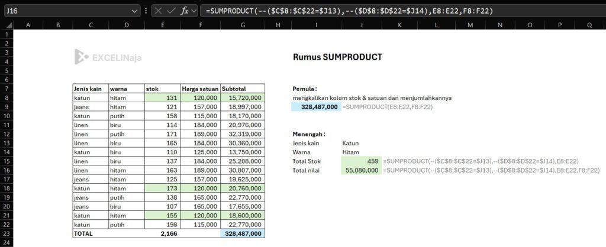Click the 'Total nilai' label
This screenshot has height=247, width=606.
(x=306, y=170)
